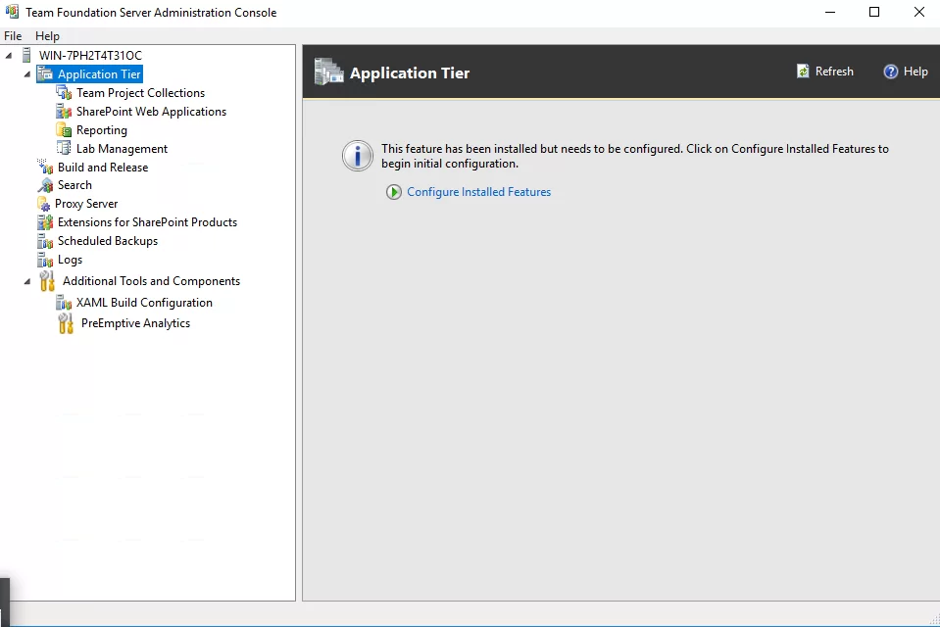Open XAML Build Configuration node
Screen dimensions: 940x627
pyautogui.click(x=144, y=303)
